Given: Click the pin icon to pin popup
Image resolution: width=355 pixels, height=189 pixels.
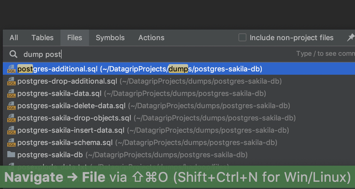Looking at the screenshot, I should (x=350, y=38).
